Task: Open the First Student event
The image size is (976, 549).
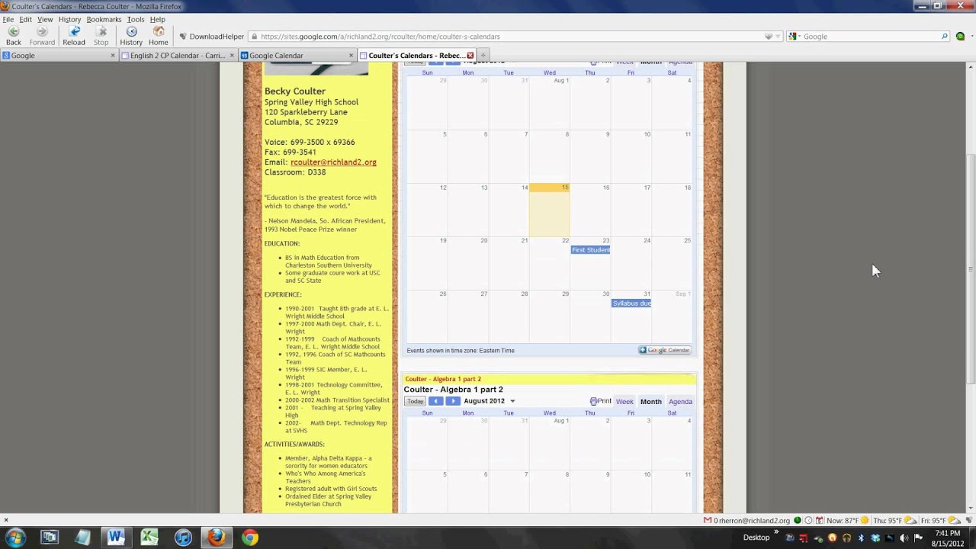Action: tap(590, 250)
